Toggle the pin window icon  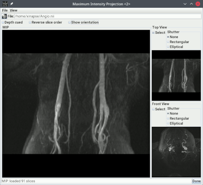12,4
